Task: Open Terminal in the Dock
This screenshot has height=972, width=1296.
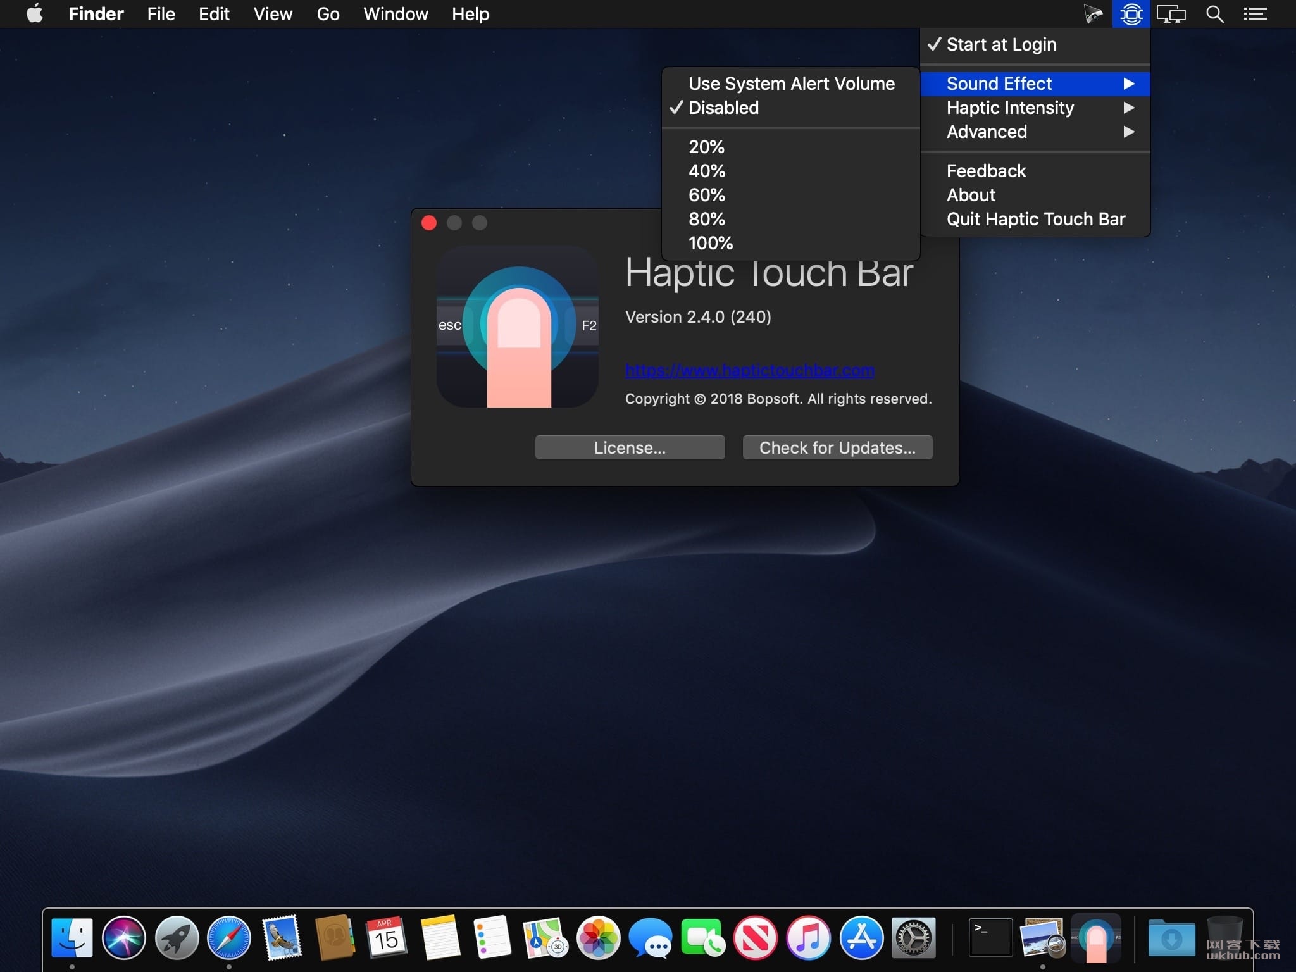Action: (990, 937)
